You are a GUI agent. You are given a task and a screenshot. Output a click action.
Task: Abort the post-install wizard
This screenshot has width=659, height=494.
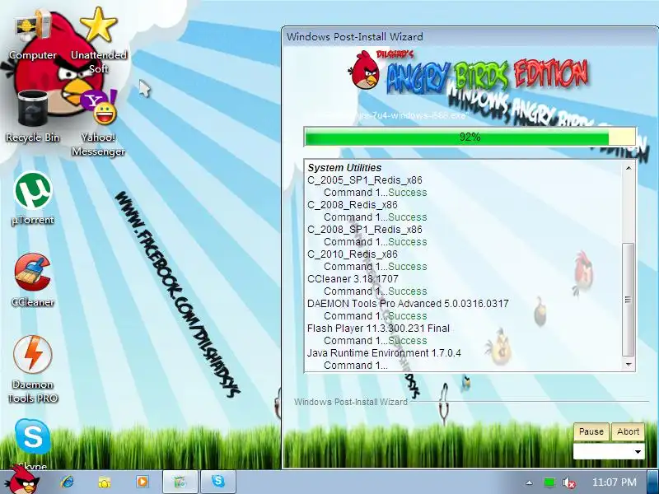point(628,431)
